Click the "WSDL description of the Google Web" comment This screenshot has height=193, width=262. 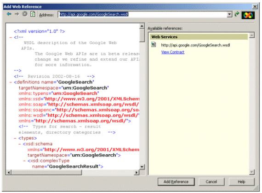[x=70, y=43]
